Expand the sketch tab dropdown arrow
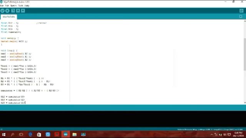 tap(241, 16)
